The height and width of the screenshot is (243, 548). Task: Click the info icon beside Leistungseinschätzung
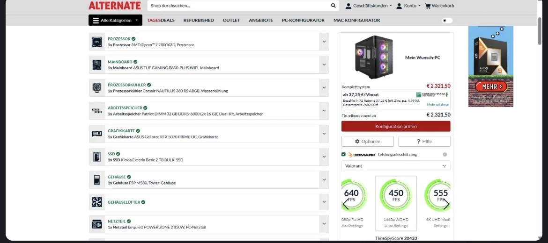tap(445, 155)
